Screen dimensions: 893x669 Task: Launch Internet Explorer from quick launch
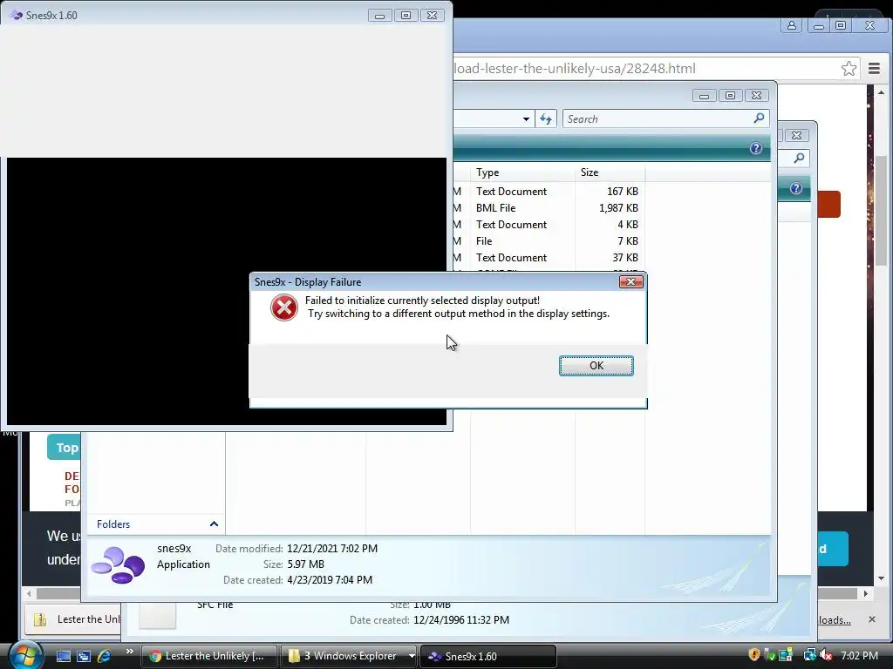(104, 656)
